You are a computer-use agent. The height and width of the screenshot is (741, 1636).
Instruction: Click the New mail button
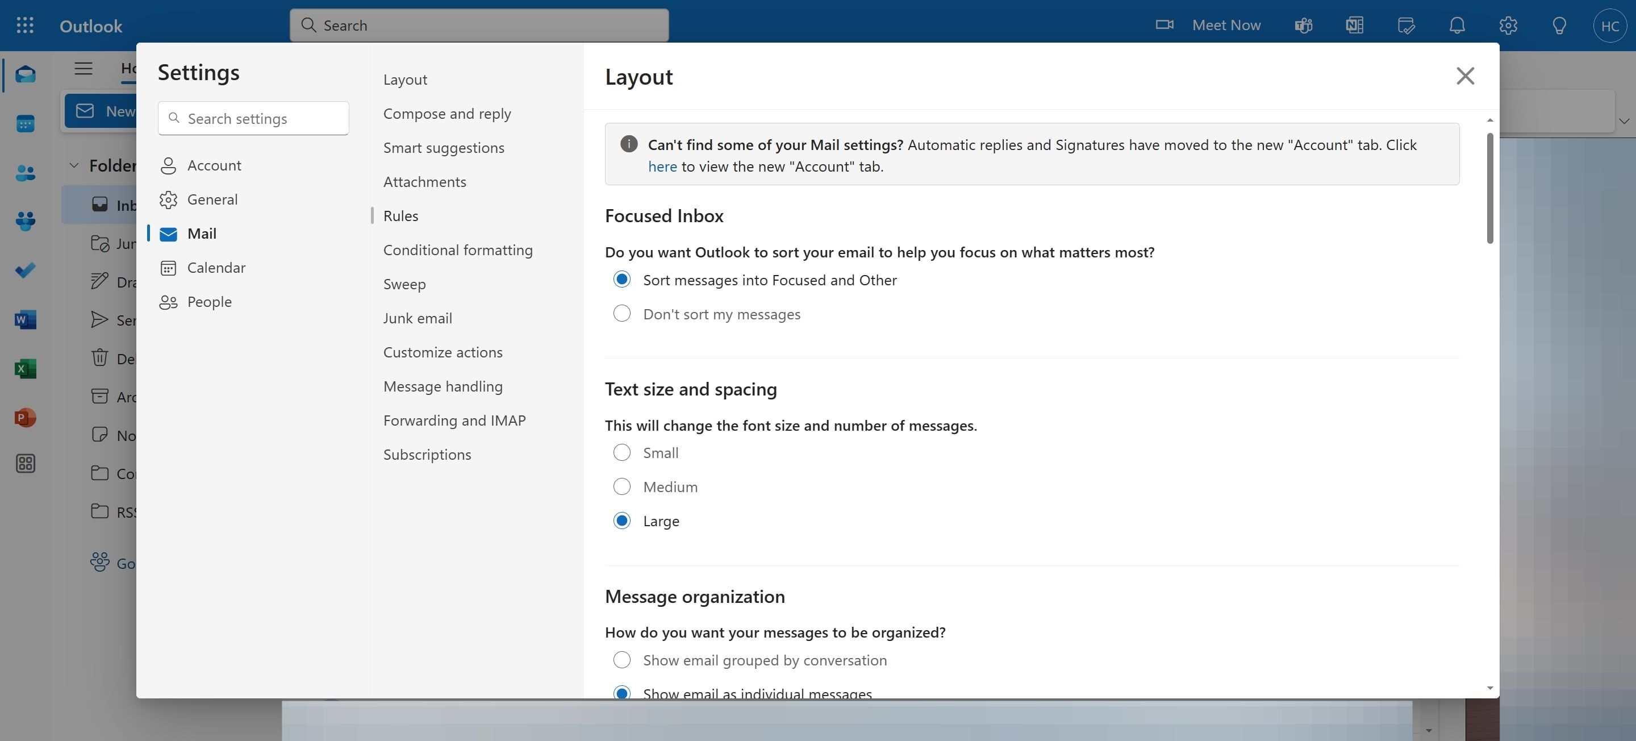coord(101,111)
